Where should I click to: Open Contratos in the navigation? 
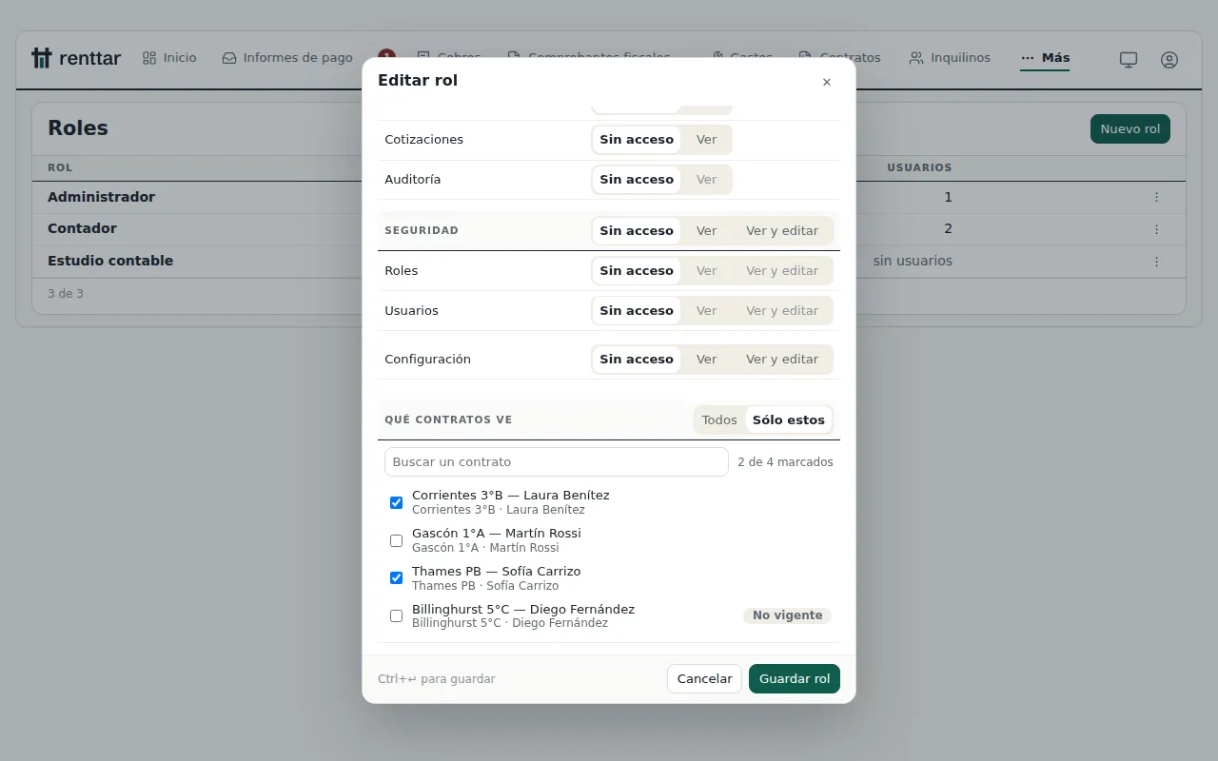[x=840, y=58]
